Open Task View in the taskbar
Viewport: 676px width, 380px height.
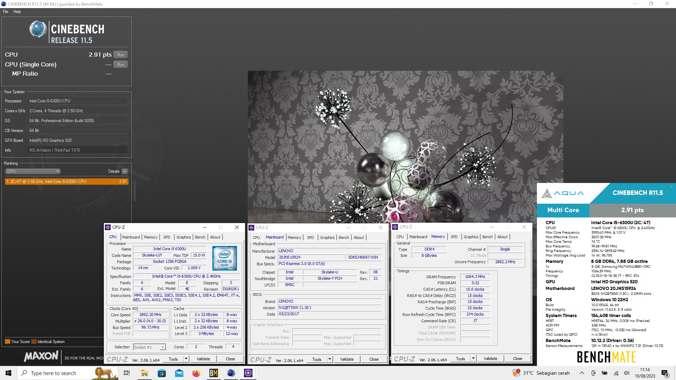pos(127,373)
